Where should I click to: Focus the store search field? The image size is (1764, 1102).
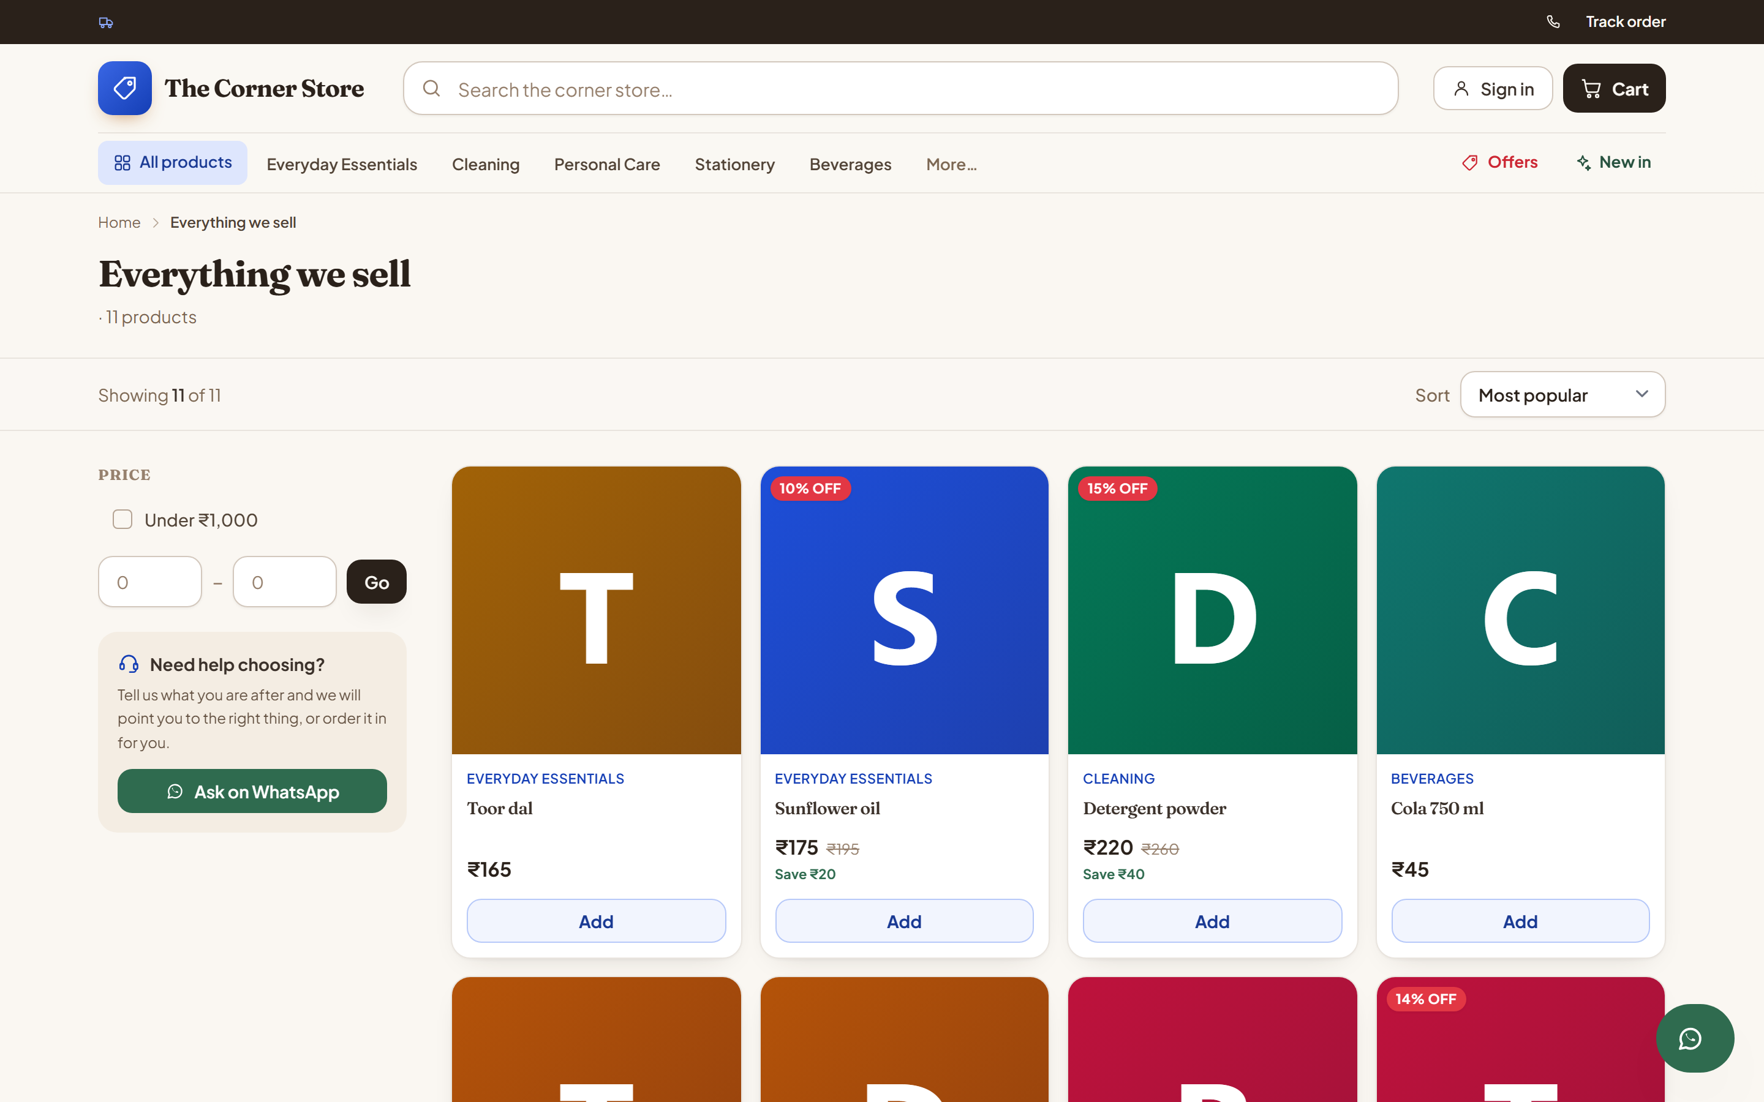(900, 89)
